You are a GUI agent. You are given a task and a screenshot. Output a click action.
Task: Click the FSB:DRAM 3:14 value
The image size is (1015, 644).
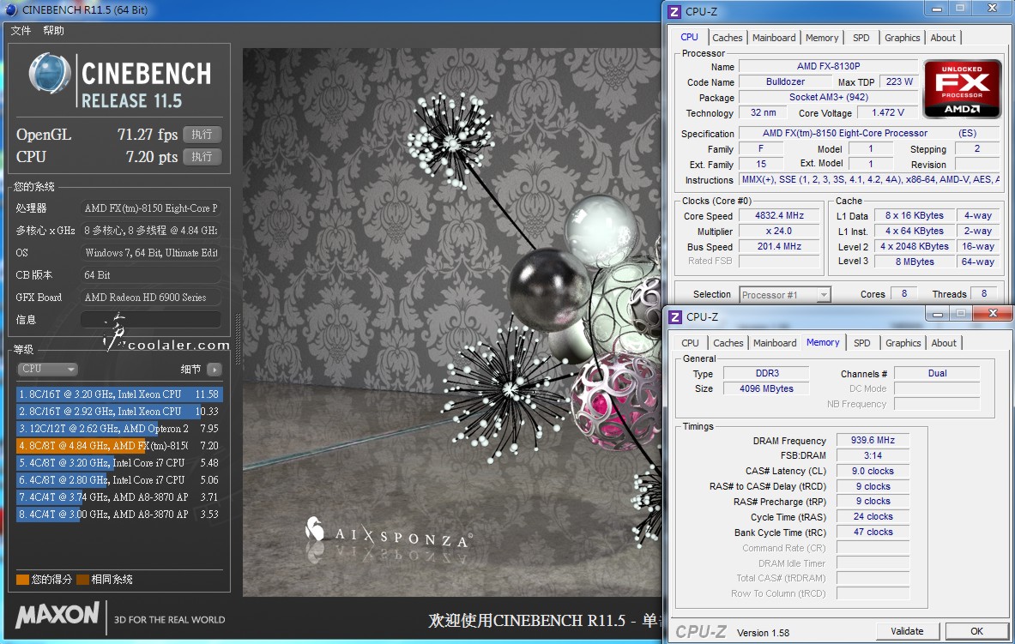873,455
